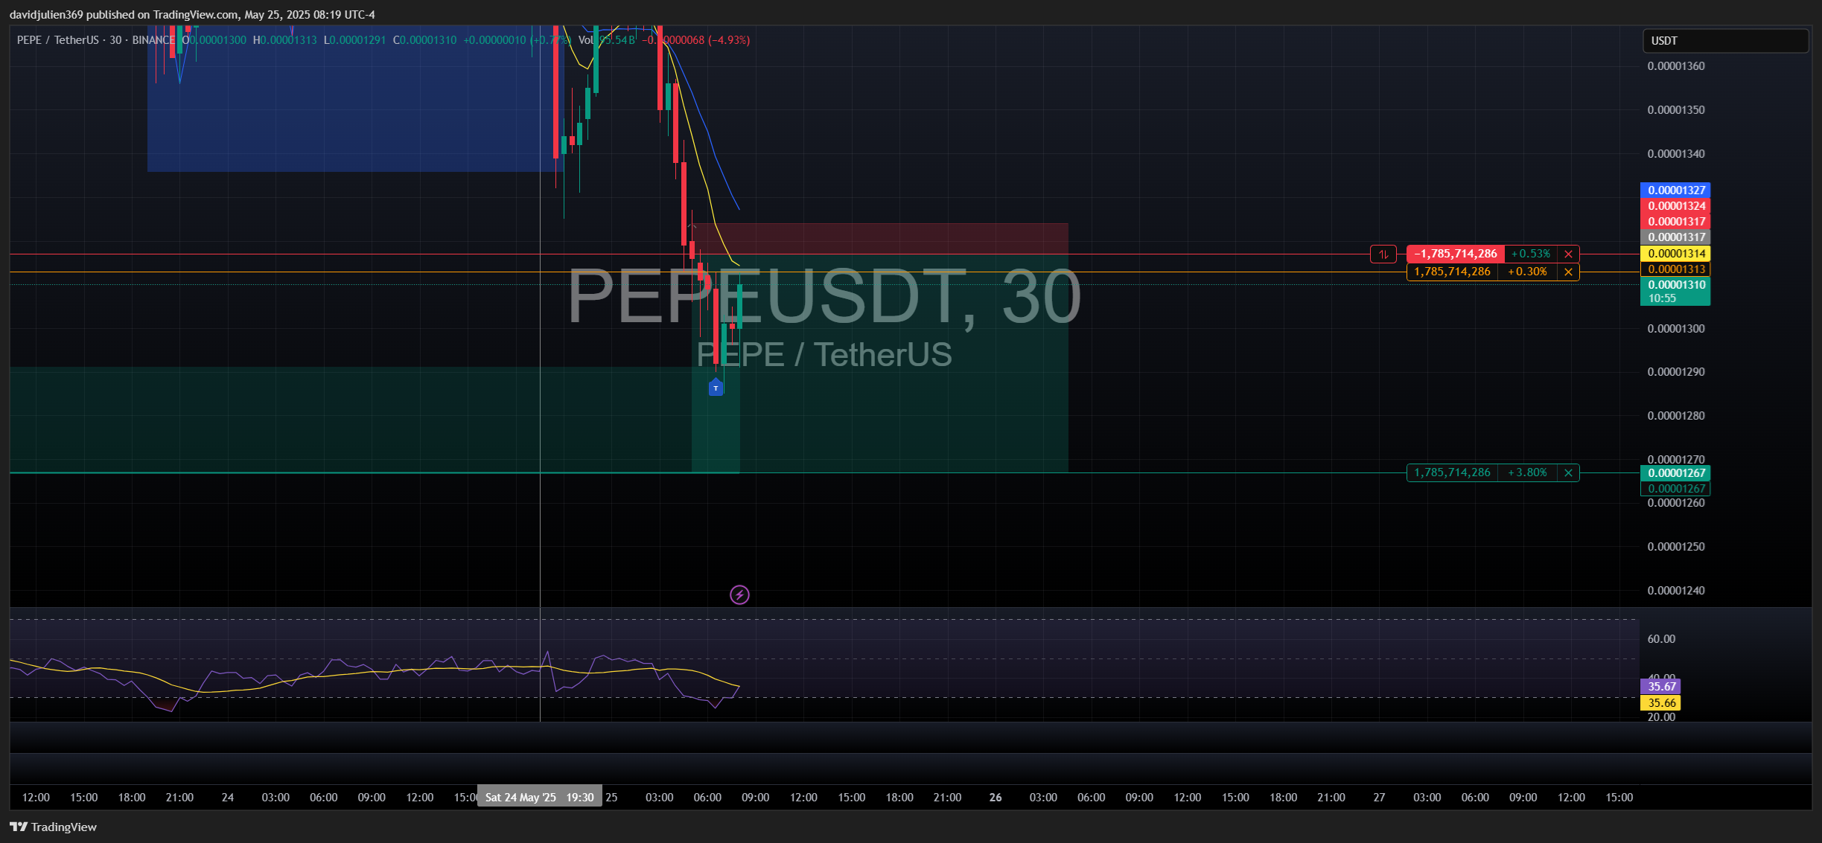
Task: Open the TradingView logo link
Action: [x=53, y=827]
